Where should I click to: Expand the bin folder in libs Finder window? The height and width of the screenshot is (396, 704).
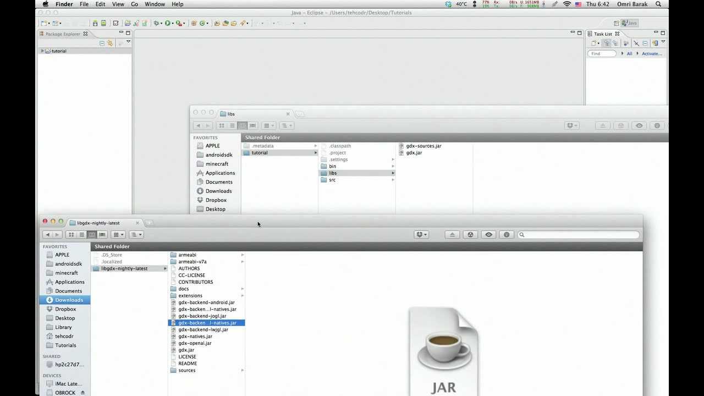393,166
